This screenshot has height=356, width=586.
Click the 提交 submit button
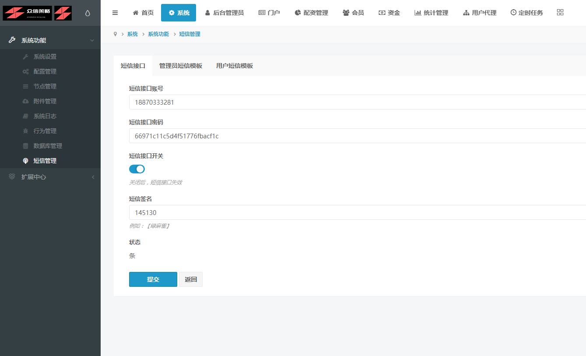[x=153, y=279]
